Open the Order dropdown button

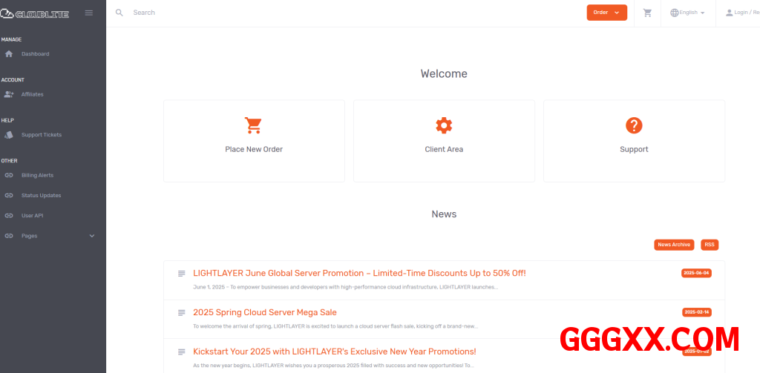click(x=606, y=13)
